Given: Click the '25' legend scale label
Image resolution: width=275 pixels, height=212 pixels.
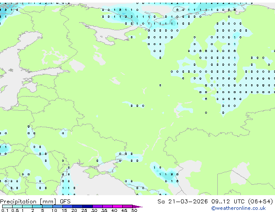Looking at the screenshot, I should [84, 210].
